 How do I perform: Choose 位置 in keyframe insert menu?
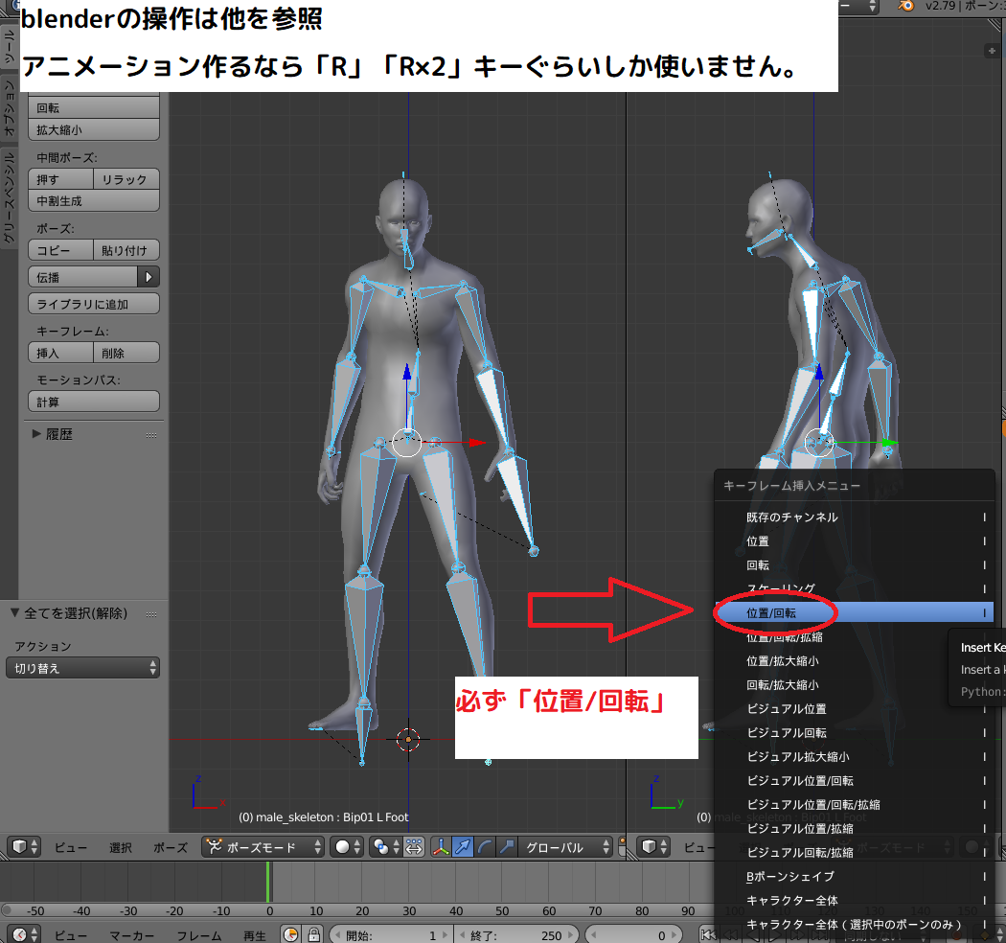click(855, 541)
